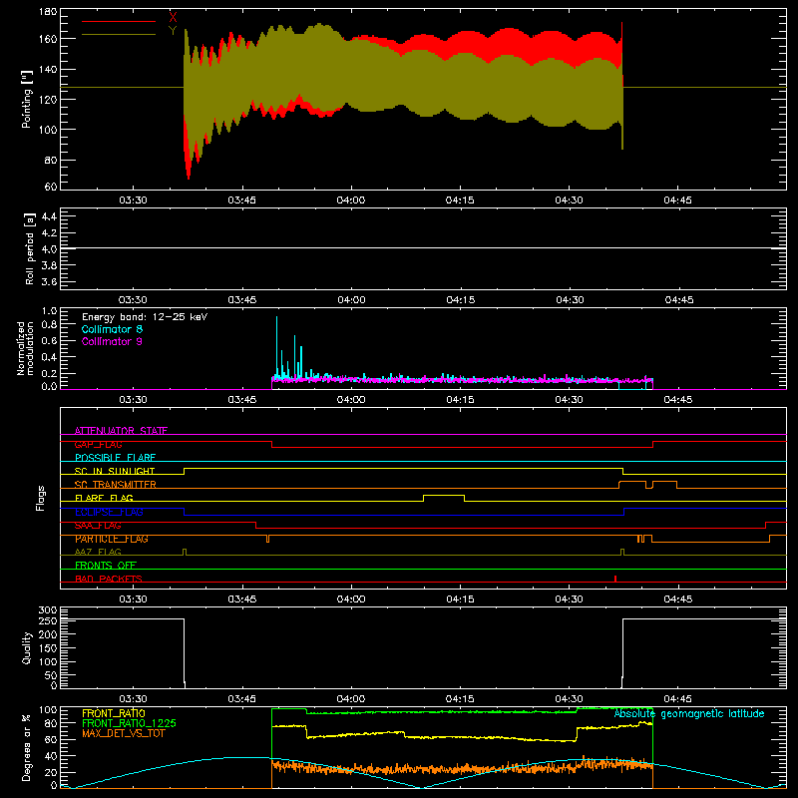Click the 'Energy band: 12-25 keV' annotation
This screenshot has height=798, width=798.
145,317
